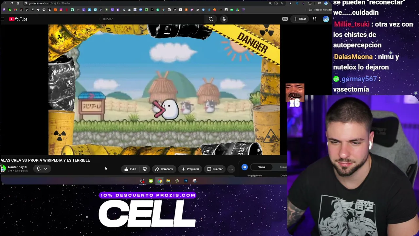Click the vidIQ panel logo icon

pyautogui.click(x=245, y=167)
